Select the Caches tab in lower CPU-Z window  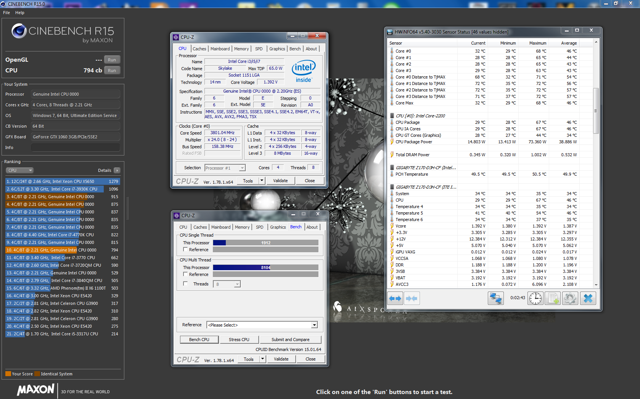200,227
